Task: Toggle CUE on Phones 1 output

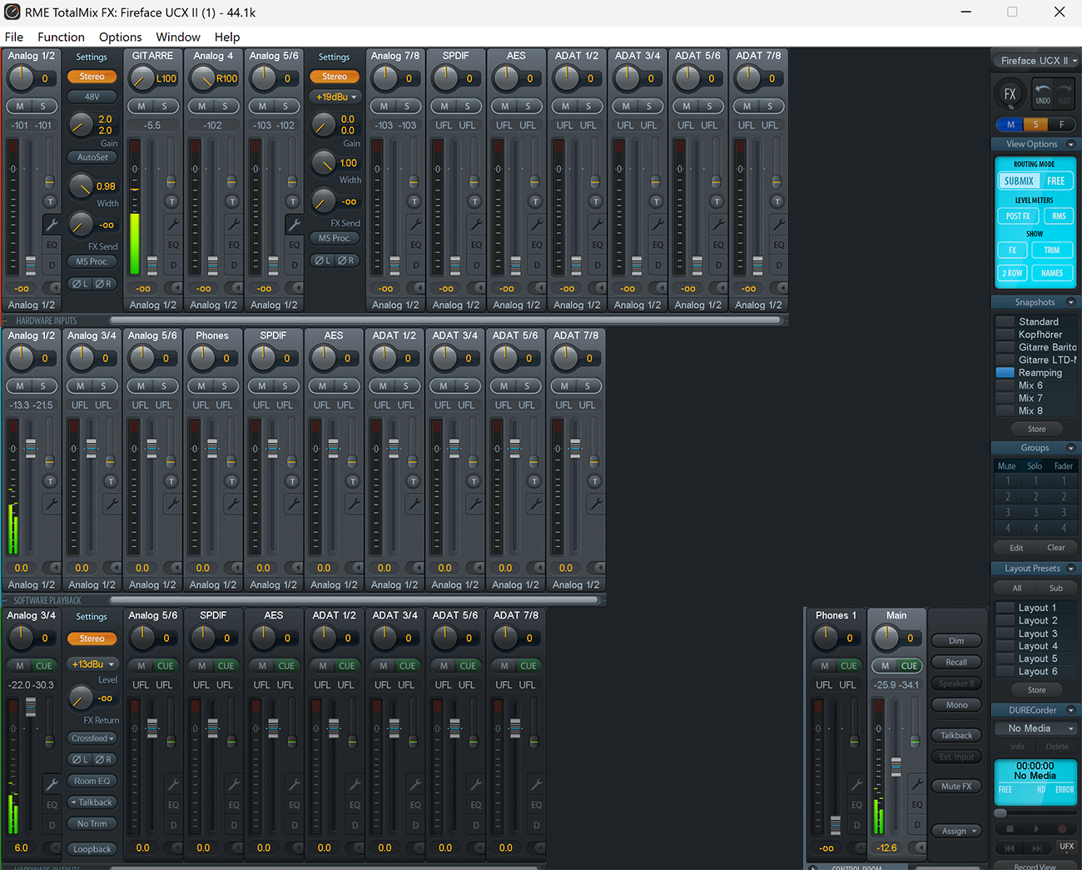Action: 848,666
